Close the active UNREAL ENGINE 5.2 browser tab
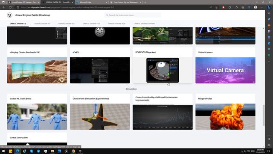This screenshot has height=154, width=273. tap(73, 2)
